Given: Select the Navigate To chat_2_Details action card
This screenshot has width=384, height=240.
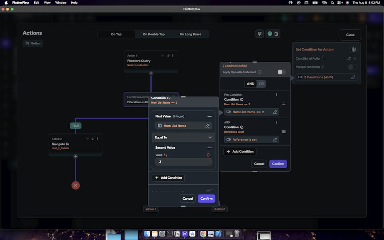Looking at the screenshot, I should point(76,144).
